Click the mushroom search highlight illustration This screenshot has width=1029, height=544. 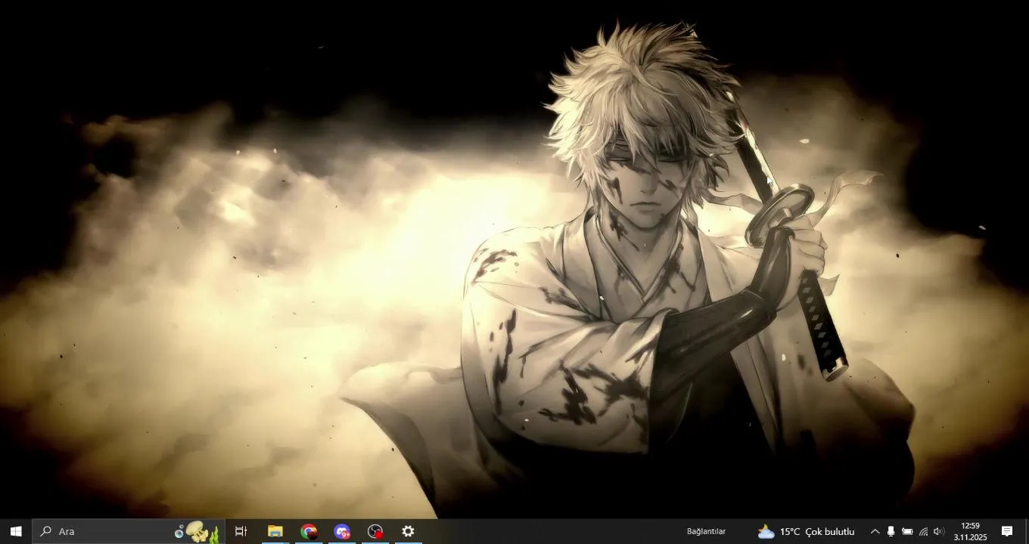point(197,531)
